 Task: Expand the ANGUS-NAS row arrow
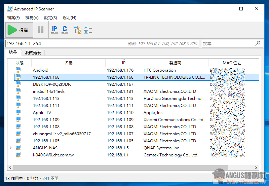point(10,148)
